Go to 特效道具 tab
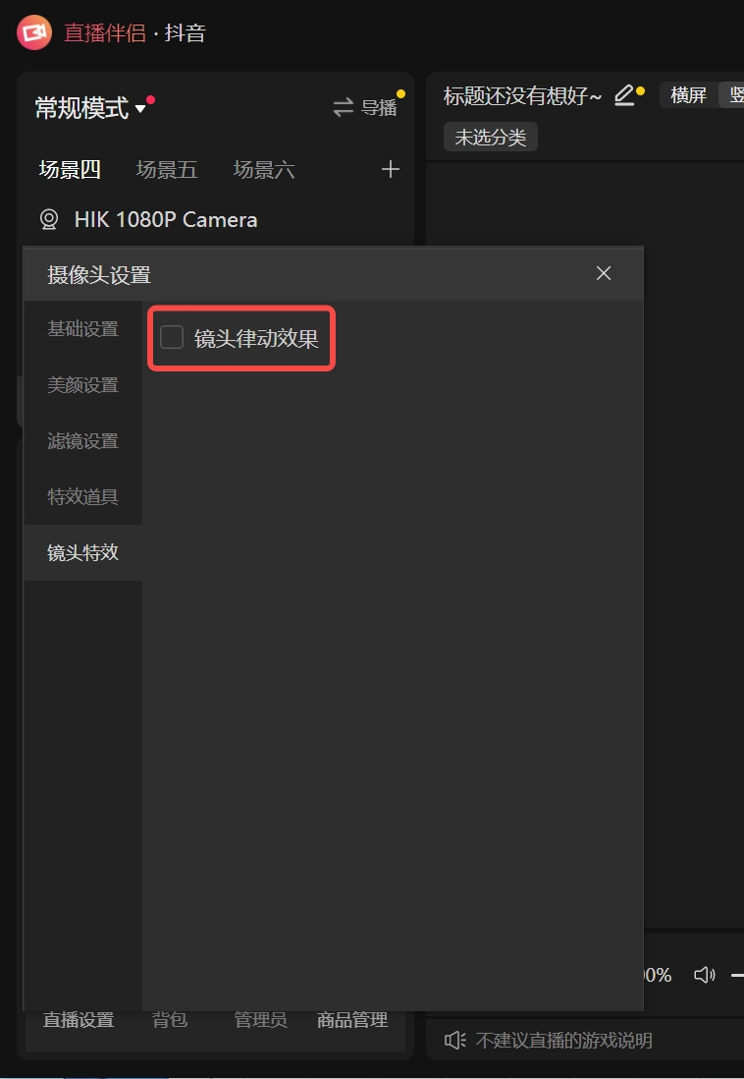Image resolution: width=744 pixels, height=1079 pixels. pyautogui.click(x=83, y=497)
